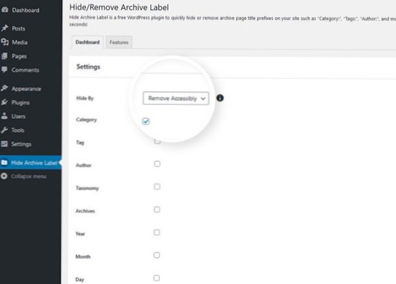Select the Dashboard tab in plugin page
The width and height of the screenshot is (396, 284).
pyautogui.click(x=87, y=42)
